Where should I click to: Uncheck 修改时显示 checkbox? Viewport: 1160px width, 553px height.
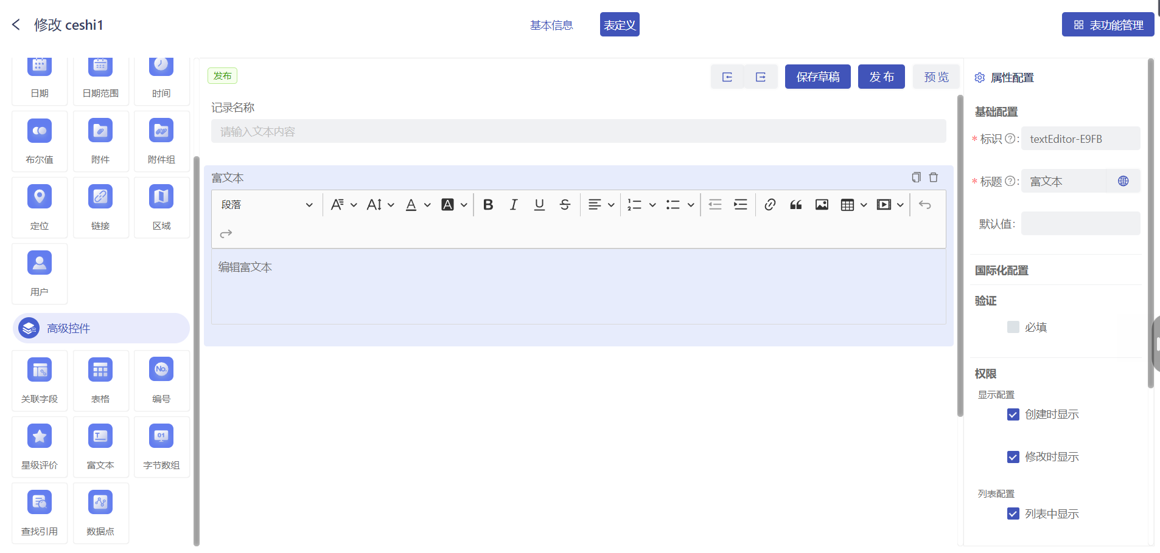[1013, 457]
